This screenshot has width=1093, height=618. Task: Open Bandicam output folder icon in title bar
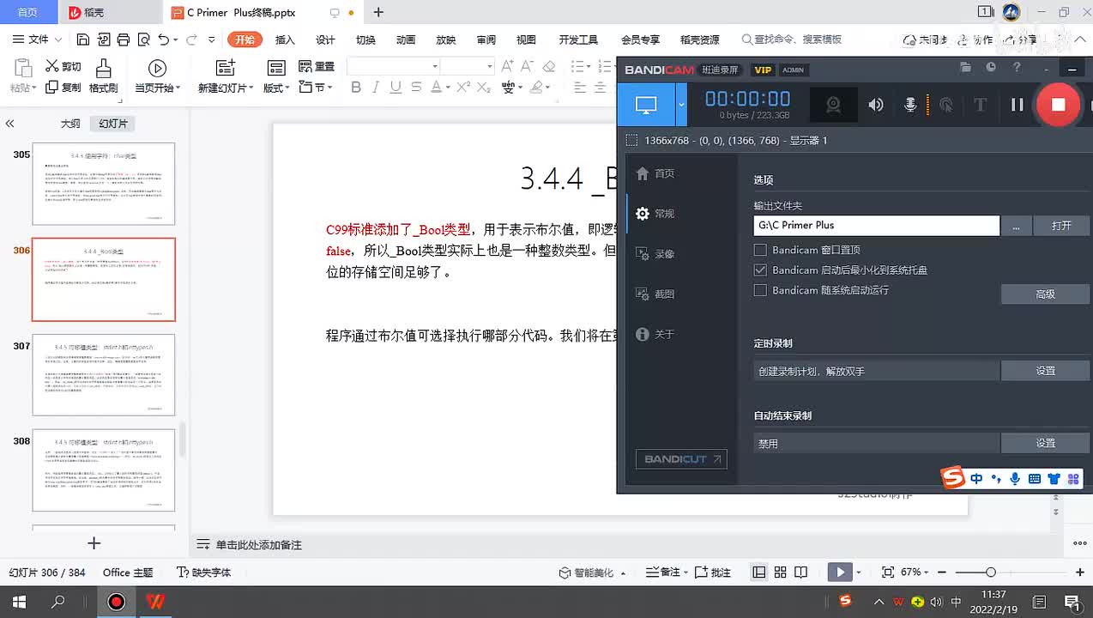(965, 67)
